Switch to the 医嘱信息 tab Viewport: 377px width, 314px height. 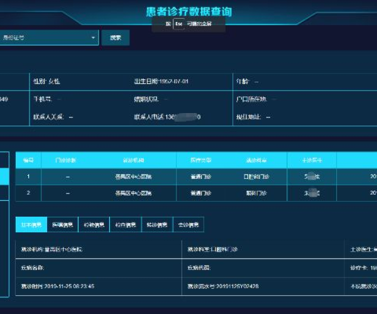click(62, 225)
